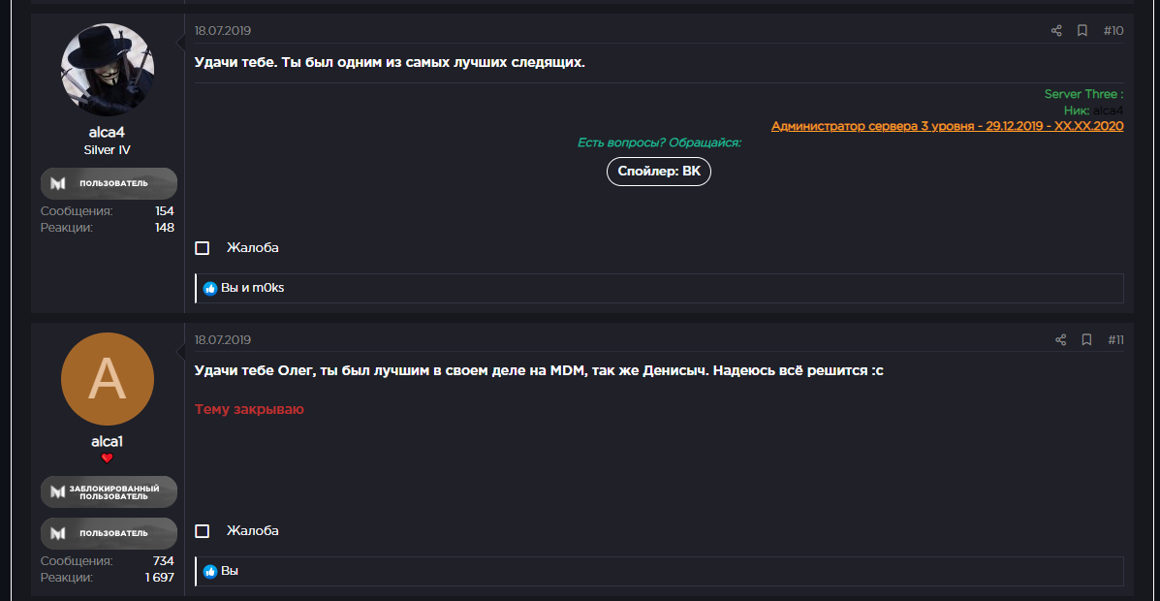Click alca4's avatar image
Viewport: 1160px width, 601px height.
click(108, 70)
